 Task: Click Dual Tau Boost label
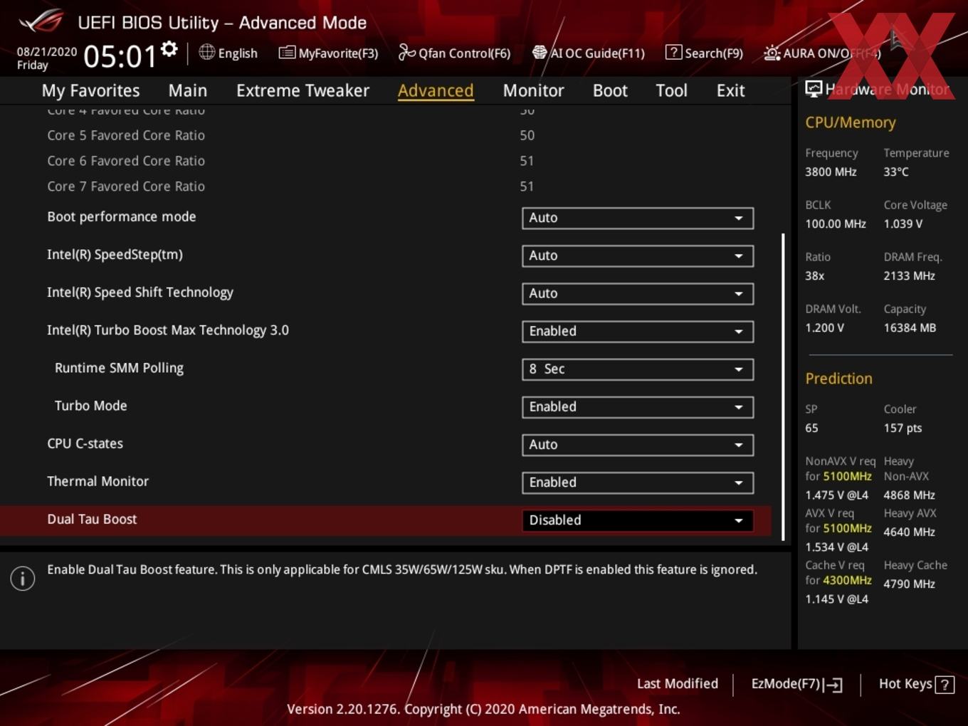[92, 519]
